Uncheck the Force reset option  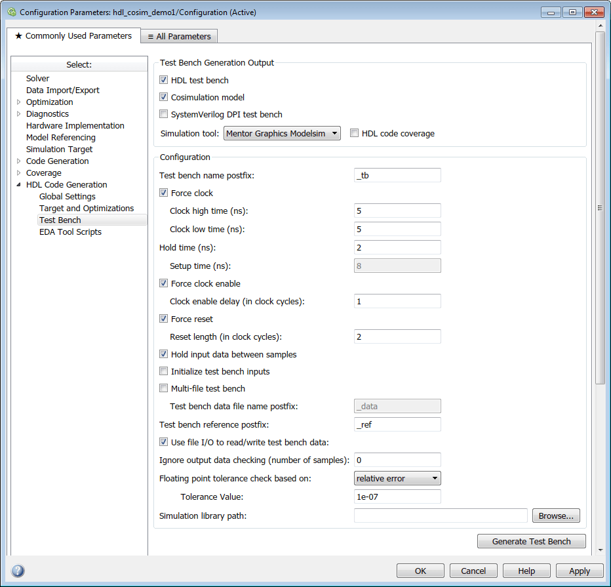pos(164,319)
